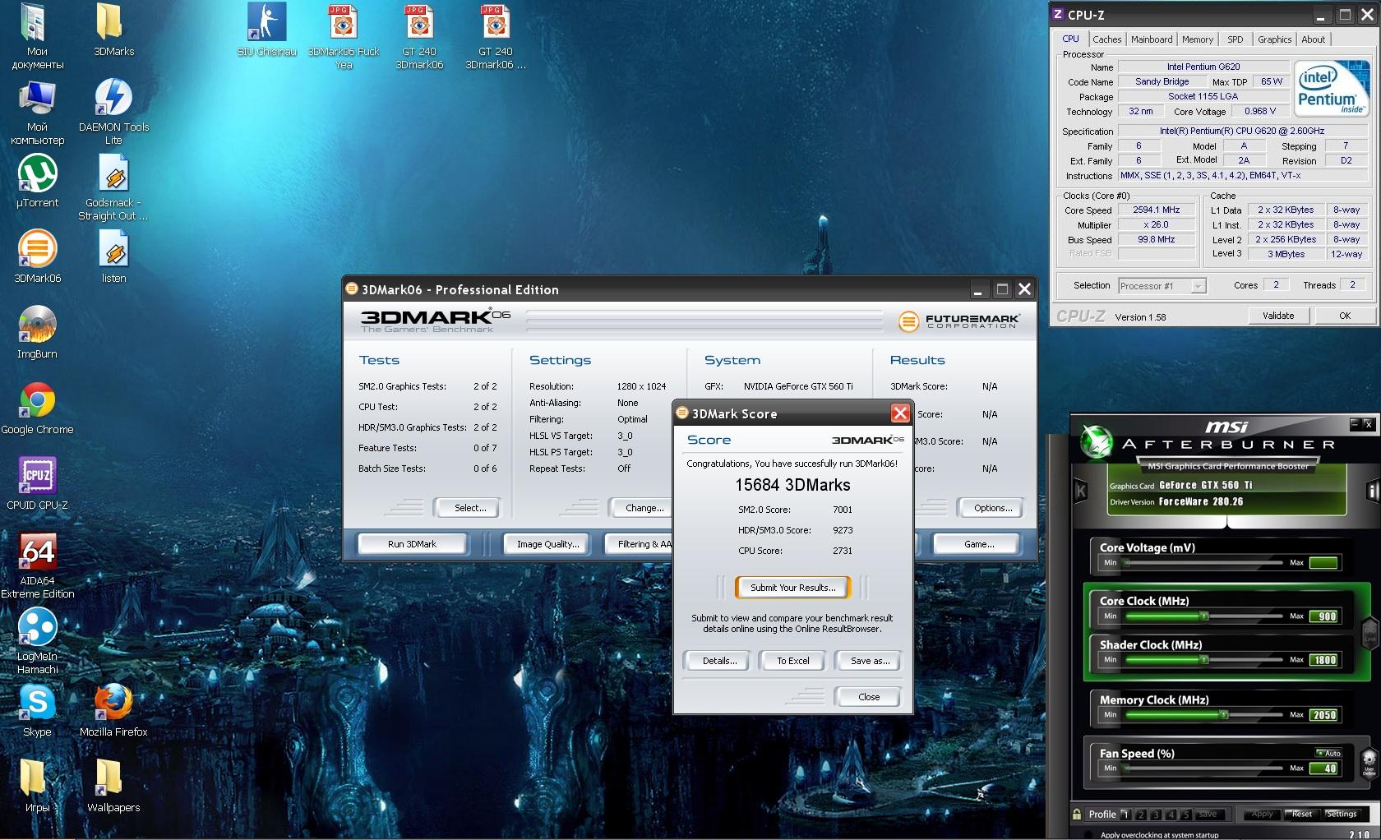The height and width of the screenshot is (840, 1381).
Task: Select Afterburner profile slot 2
Action: [x=1140, y=815]
